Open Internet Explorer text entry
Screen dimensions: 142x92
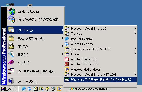(x=82, y=39)
